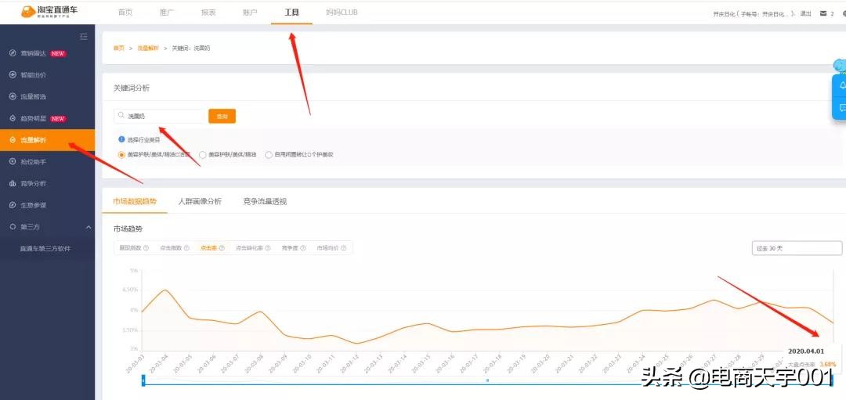Click the blue info icon beside 选择行业类目
This screenshot has height=400, width=846.
[x=121, y=139]
